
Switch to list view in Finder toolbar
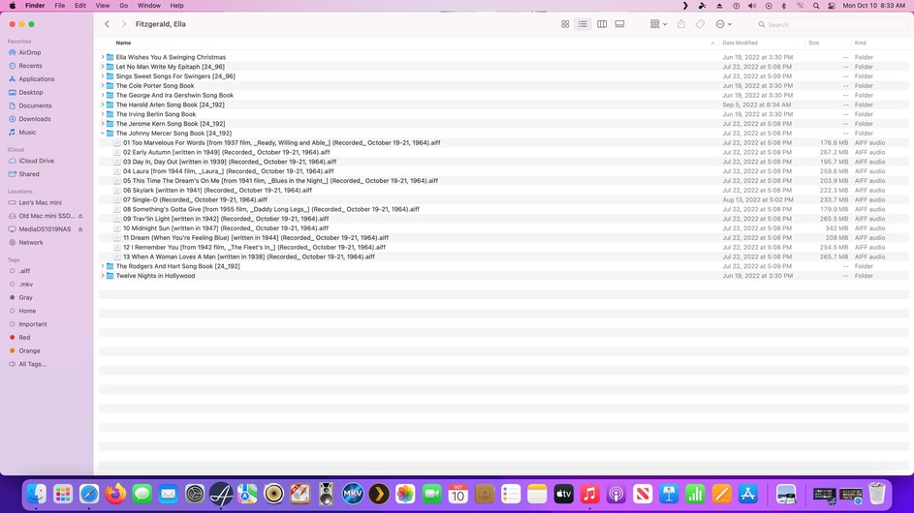[583, 24]
